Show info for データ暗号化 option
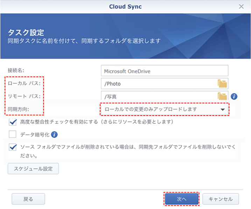The width and height of the screenshot is (251, 209). (54, 134)
